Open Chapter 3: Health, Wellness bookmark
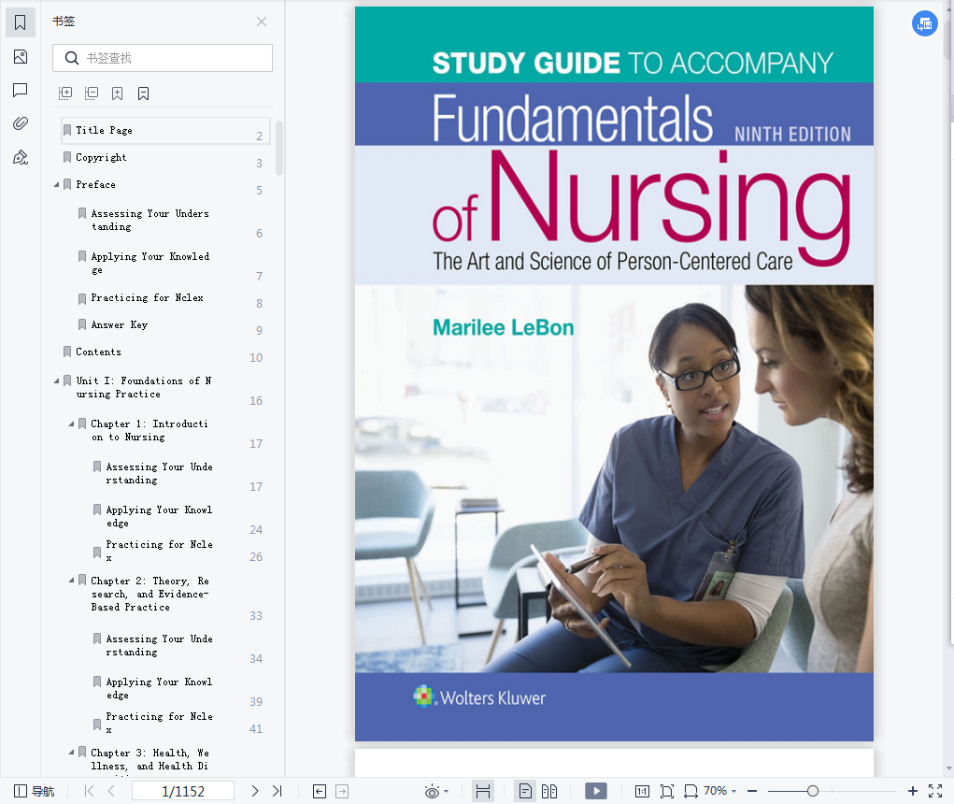Viewport: 954px width, 804px height. (150, 759)
